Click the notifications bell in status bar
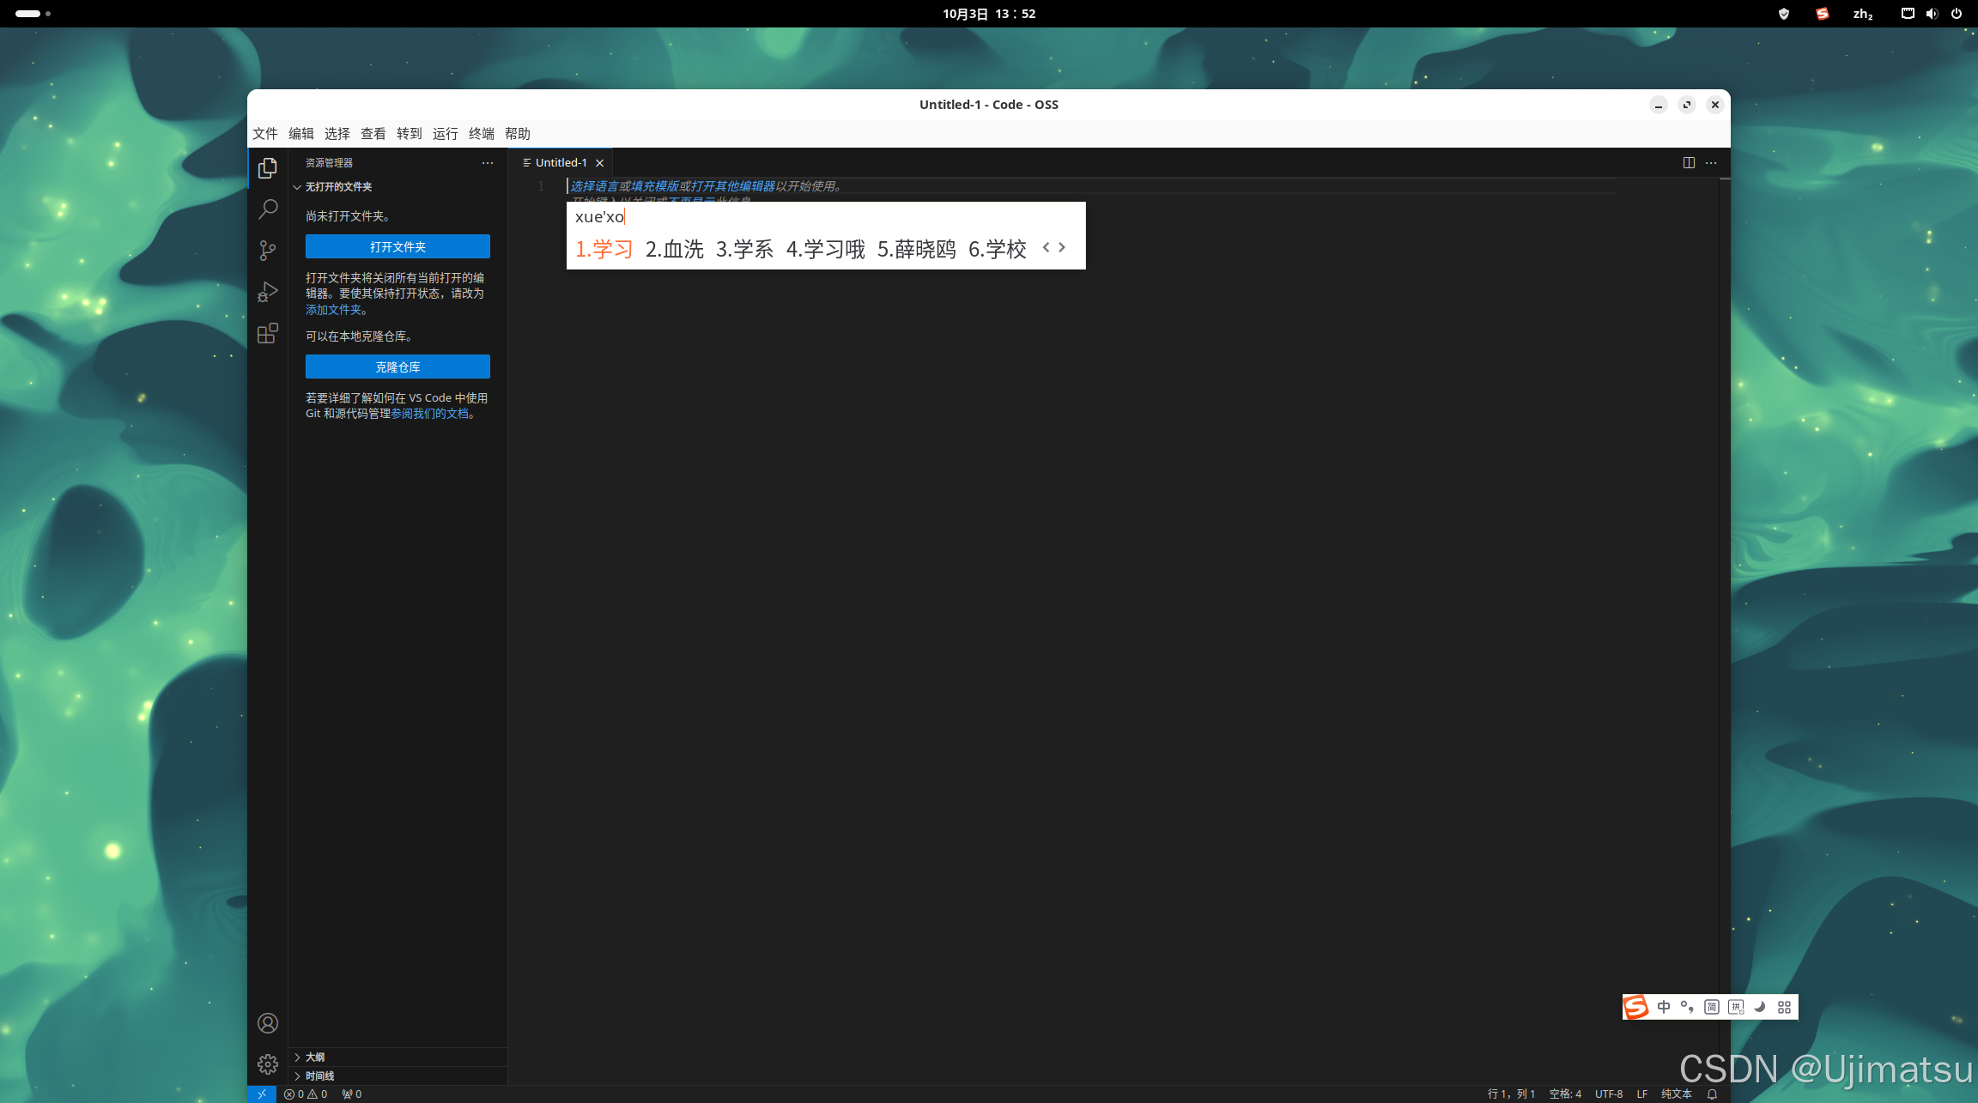Image resolution: width=1978 pixels, height=1103 pixels. [x=1712, y=1094]
